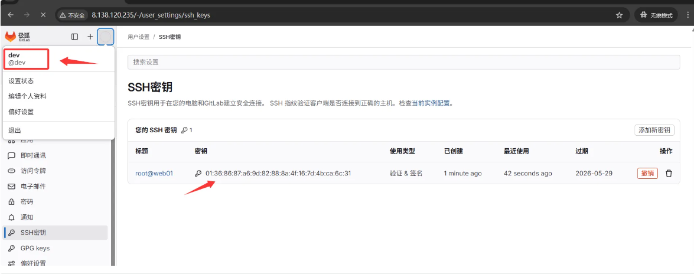Screen dimensions: 694x274
Task: Click the incognito mode indicator
Action: point(656,15)
